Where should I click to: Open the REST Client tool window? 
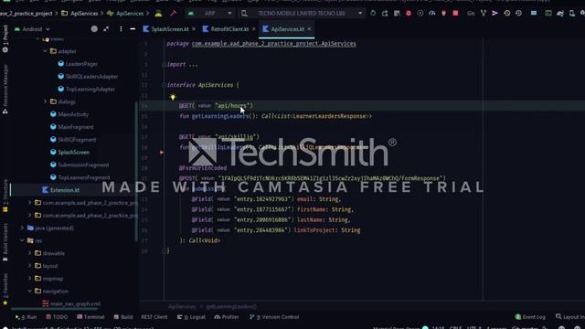point(154,317)
